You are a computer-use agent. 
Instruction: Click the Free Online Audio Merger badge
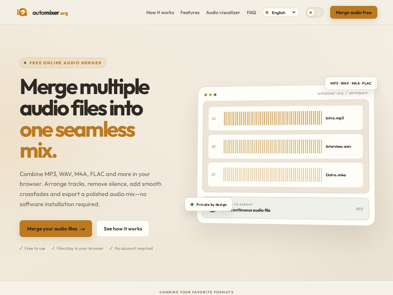tap(63, 63)
